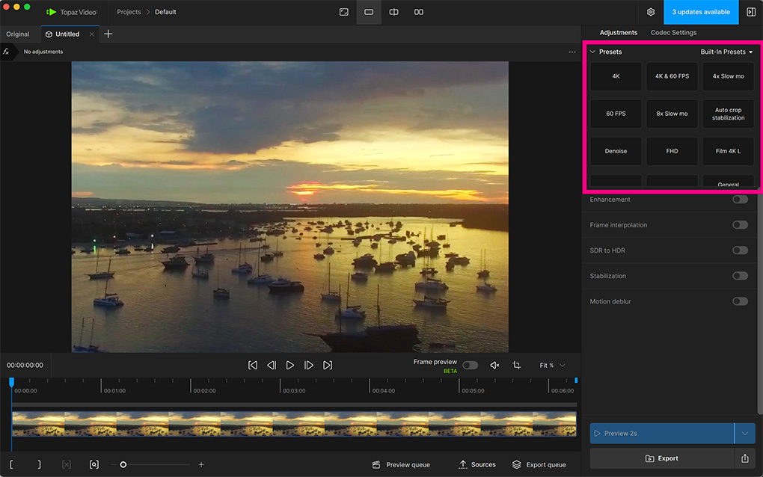This screenshot has height=477, width=763.
Task: Switch to the Codec Settings tab
Action: [673, 33]
